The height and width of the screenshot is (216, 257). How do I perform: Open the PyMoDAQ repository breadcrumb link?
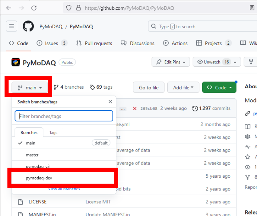coord(81,26)
